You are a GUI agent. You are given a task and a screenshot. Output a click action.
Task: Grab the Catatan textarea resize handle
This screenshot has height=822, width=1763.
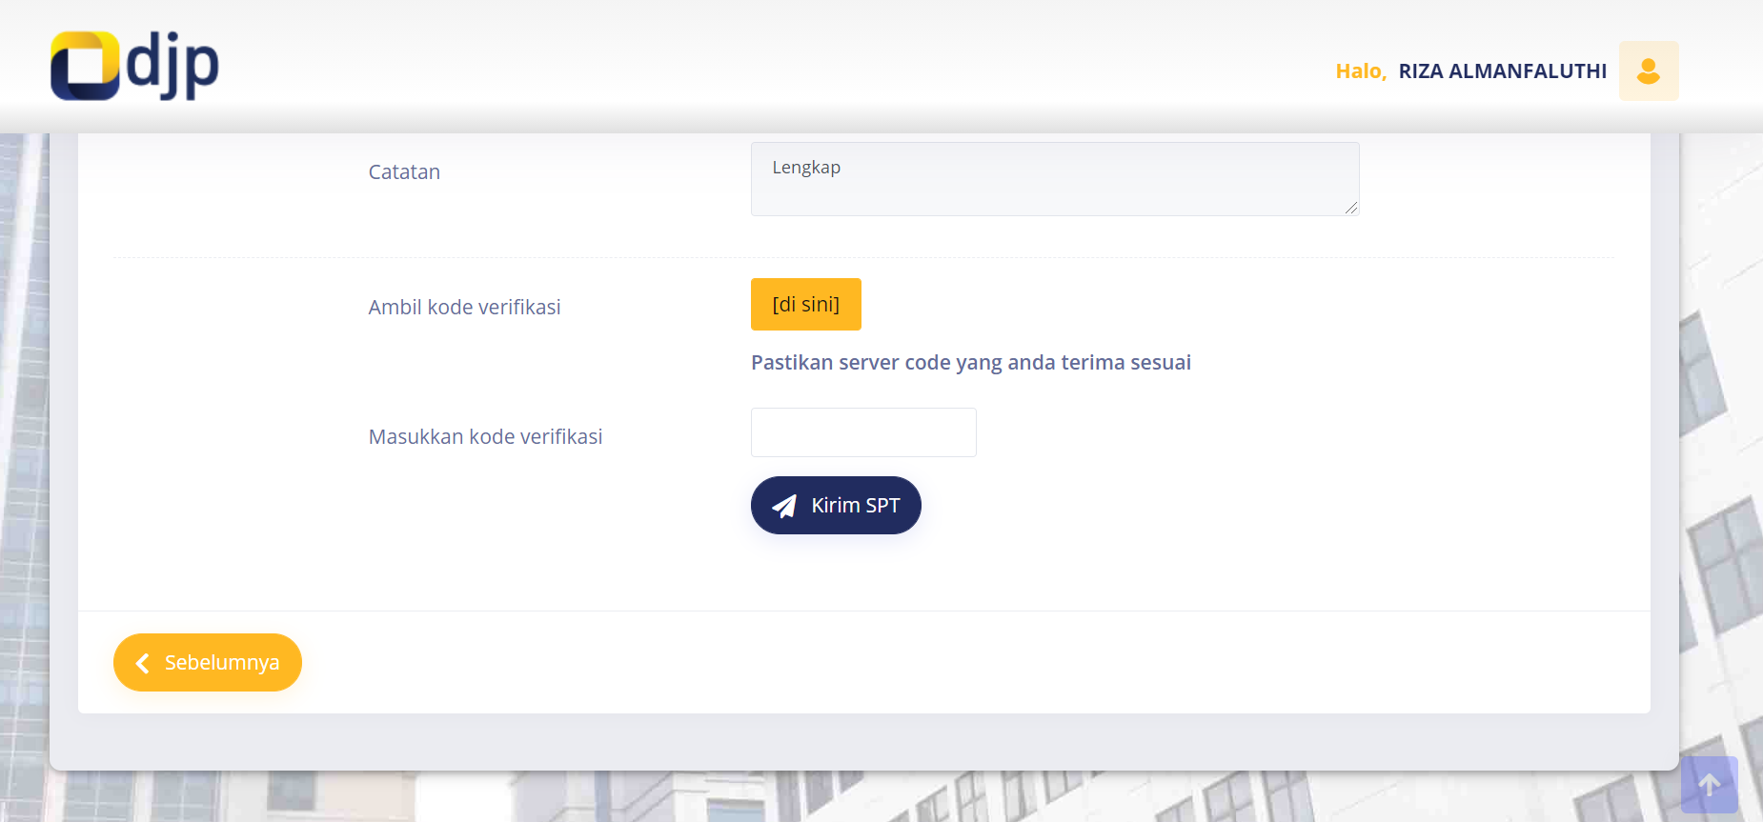click(1350, 208)
